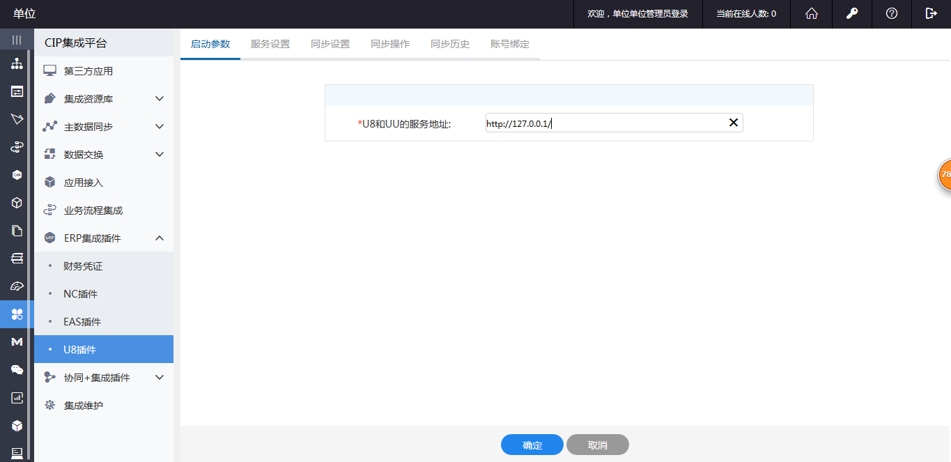Click the bold M icon in left rail
Screen dimensions: 951x462
coord(17,342)
